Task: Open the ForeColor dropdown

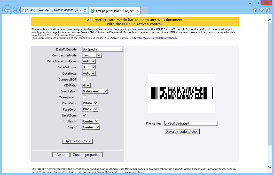Action: [90, 109]
